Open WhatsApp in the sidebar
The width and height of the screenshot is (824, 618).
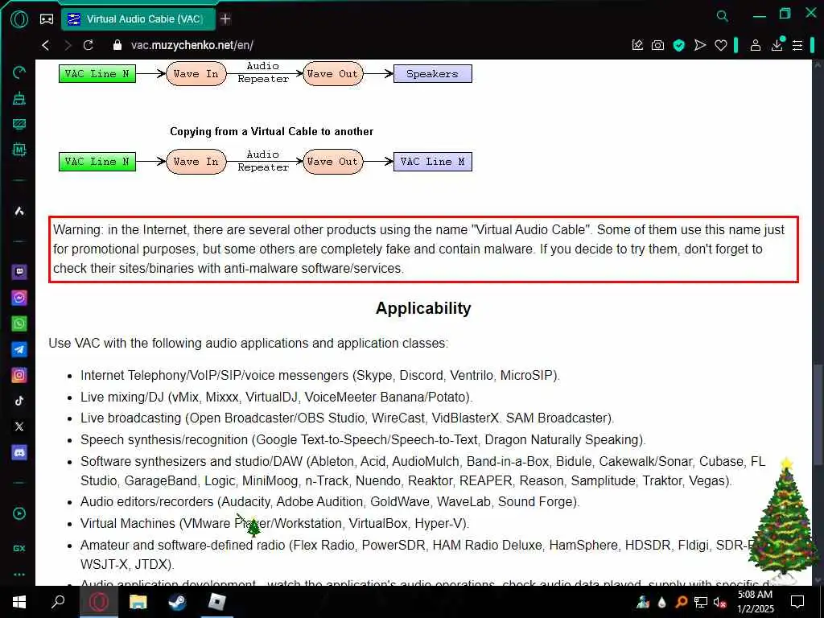[x=19, y=323]
